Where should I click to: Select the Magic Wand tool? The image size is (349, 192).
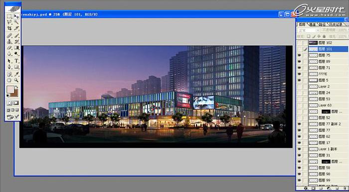click(x=16, y=22)
